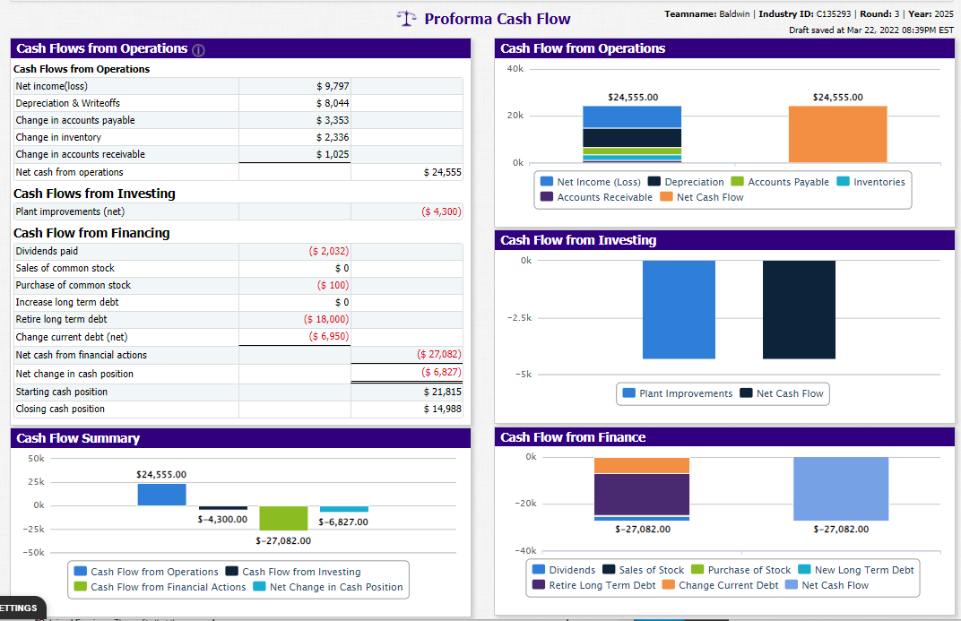
Task: Click the light blue Finance Net Cash Flow bar
Action: [x=841, y=488]
